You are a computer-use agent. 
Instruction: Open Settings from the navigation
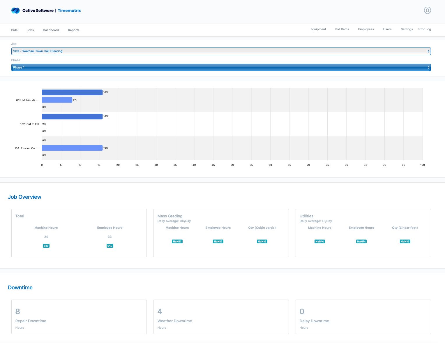[x=407, y=29]
